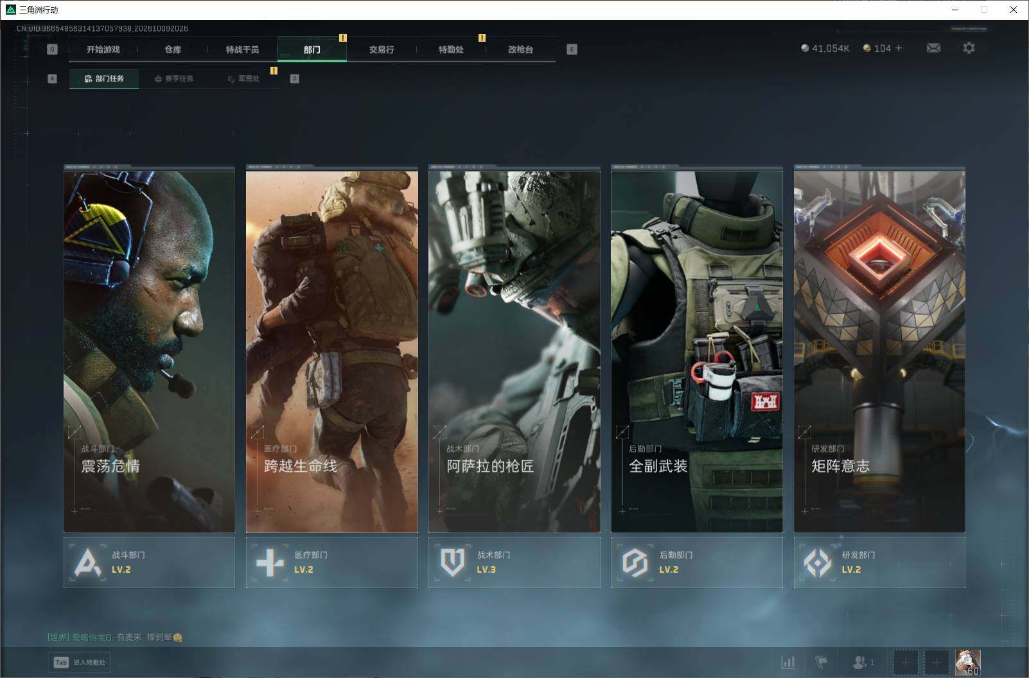Click the 研发部门 LV.2 badge
The width and height of the screenshot is (1029, 678).
[x=879, y=562]
